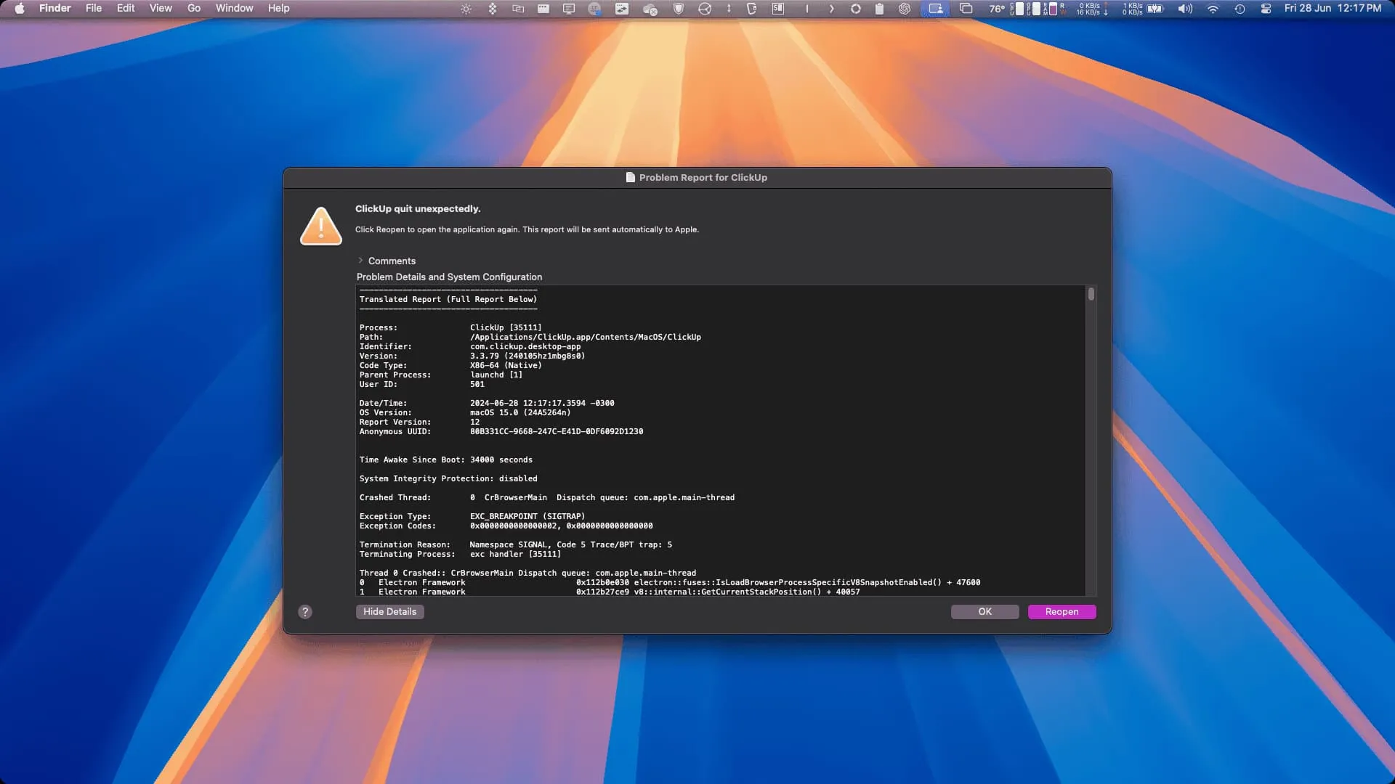1395x784 pixels.
Task: Click the CPU/RAM stats monitor in menu bar
Action: [x=1038, y=9]
